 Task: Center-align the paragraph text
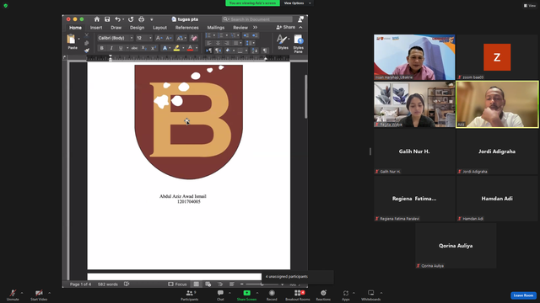(x=218, y=43)
